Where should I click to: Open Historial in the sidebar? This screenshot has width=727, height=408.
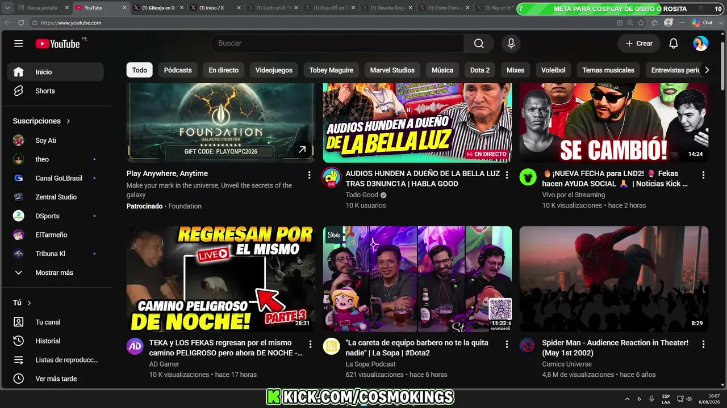tap(56, 341)
